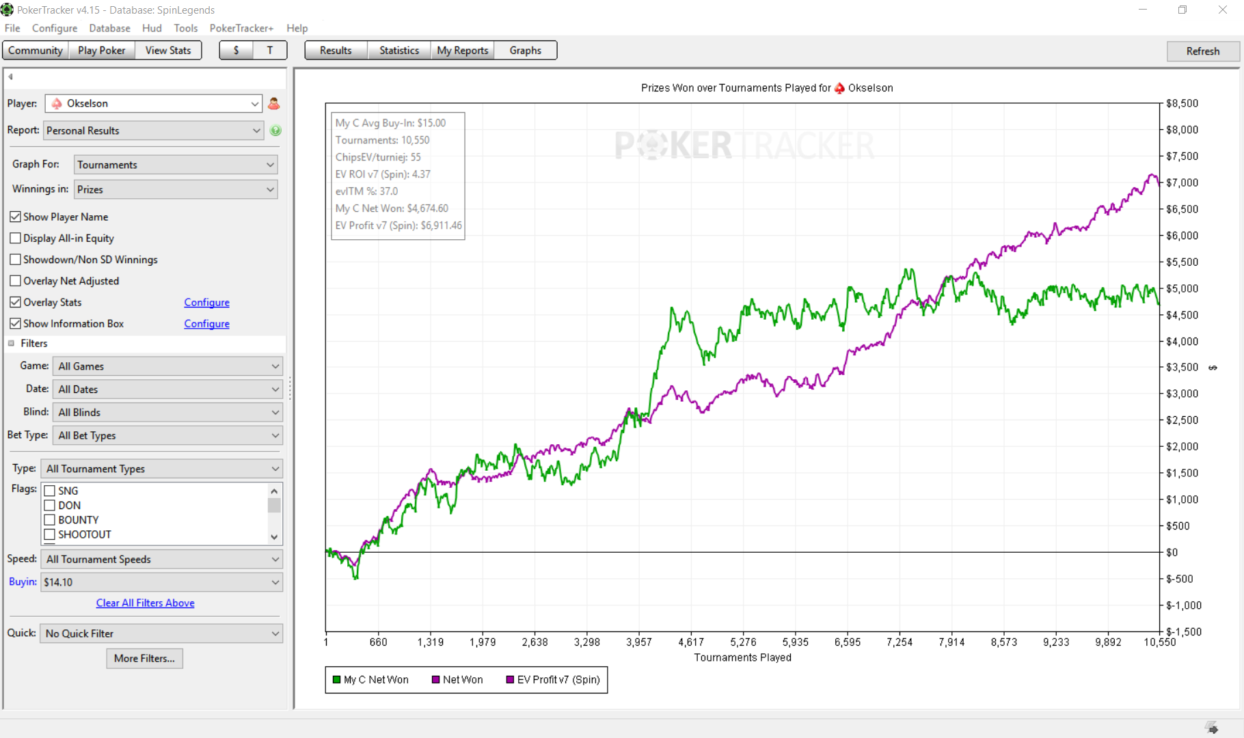The height and width of the screenshot is (738, 1244).
Task: Click Clear All Filters Above link
Action: click(145, 603)
